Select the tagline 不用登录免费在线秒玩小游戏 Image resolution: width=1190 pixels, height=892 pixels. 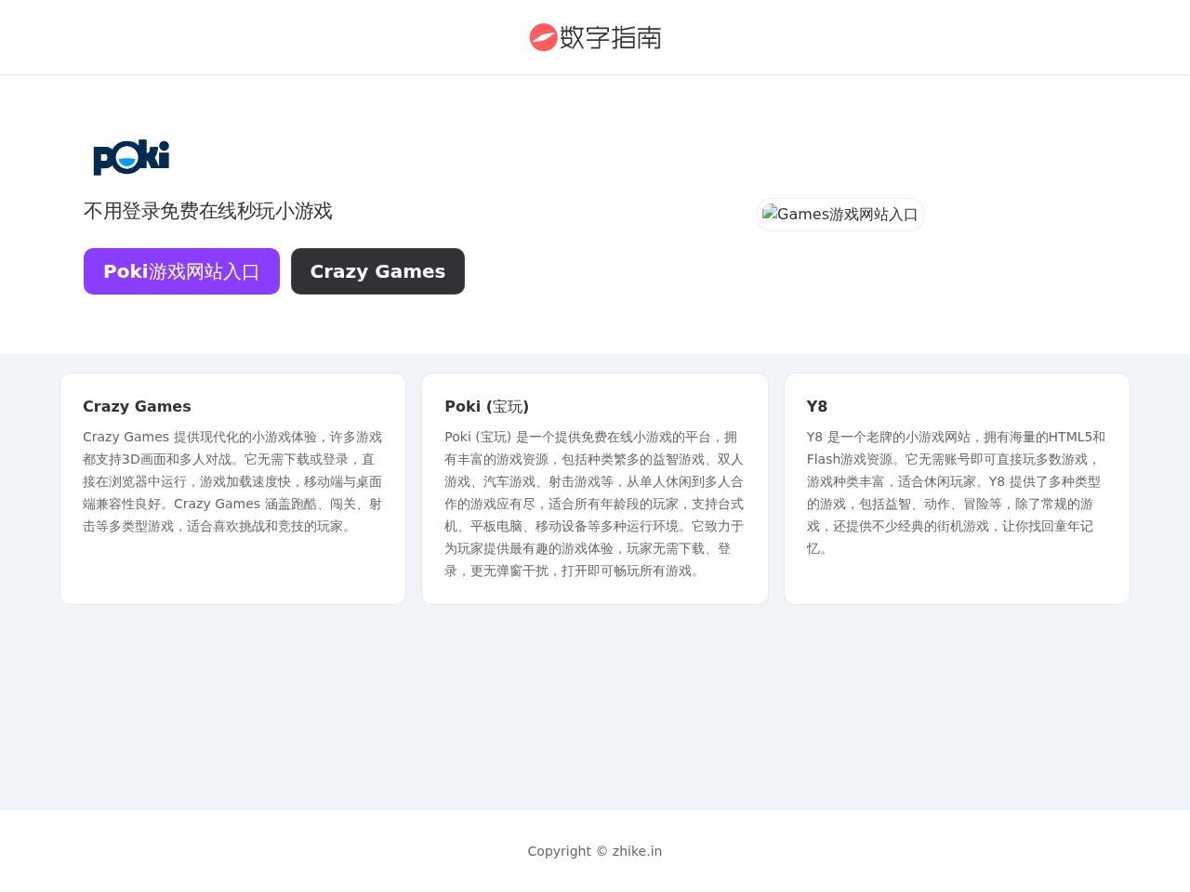pos(207,211)
